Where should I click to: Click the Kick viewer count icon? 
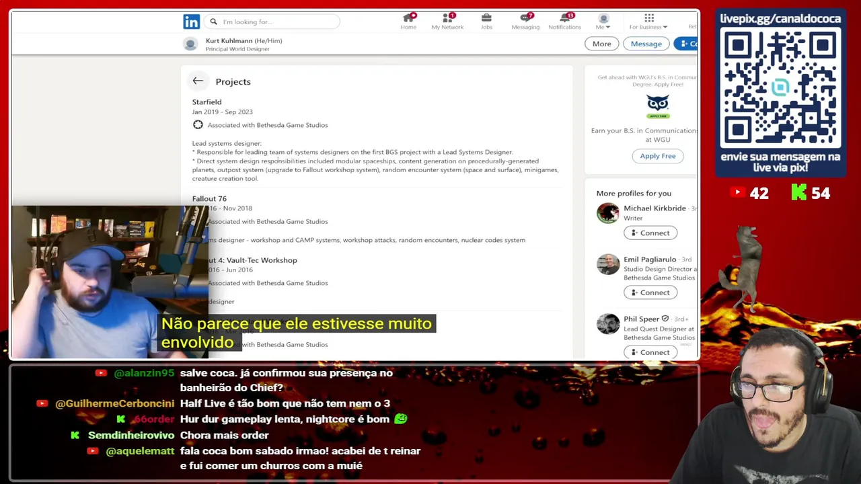pos(798,193)
